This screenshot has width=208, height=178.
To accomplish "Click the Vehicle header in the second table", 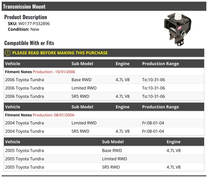I will (x=12, y=107).
